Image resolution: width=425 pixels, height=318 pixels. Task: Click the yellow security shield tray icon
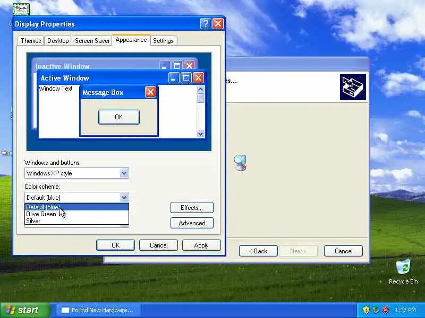pyautogui.click(x=366, y=310)
